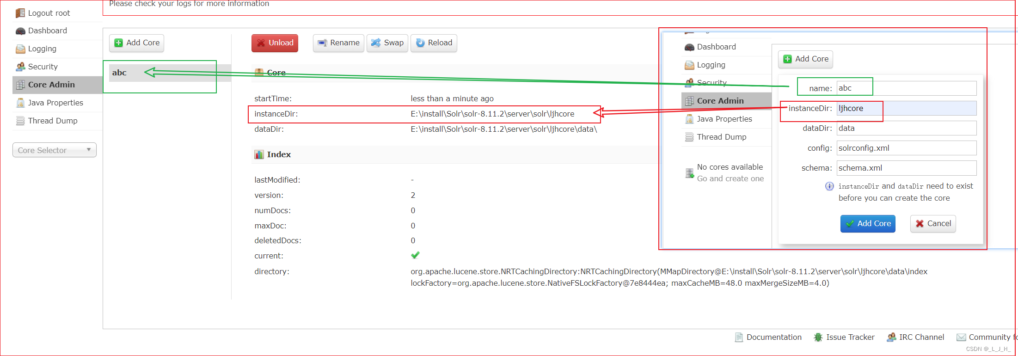Viewport: 1018px width, 356px height.
Task: Select Dashboard text in inset panel
Action: 717,47
